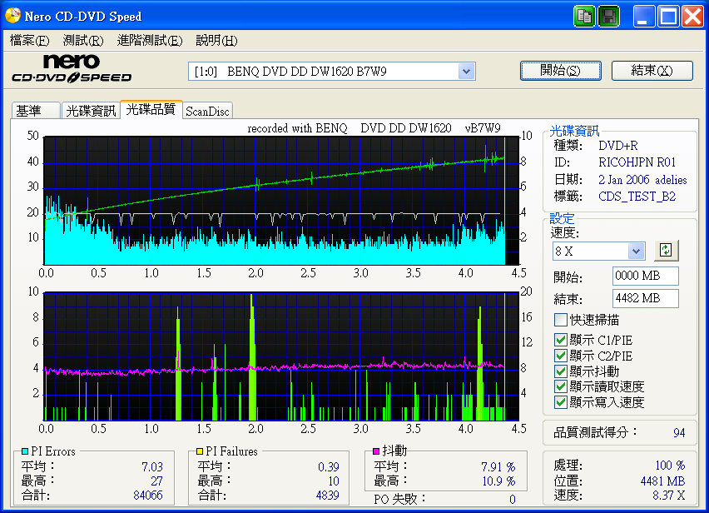Click the Nero CD-DVD Speed logo
The image size is (709, 513).
coord(72,69)
